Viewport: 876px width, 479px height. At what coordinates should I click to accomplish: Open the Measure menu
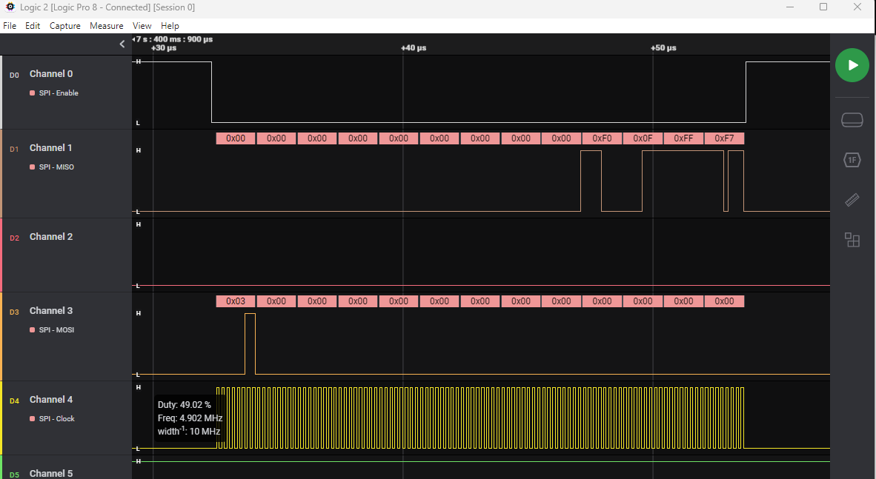pos(106,25)
